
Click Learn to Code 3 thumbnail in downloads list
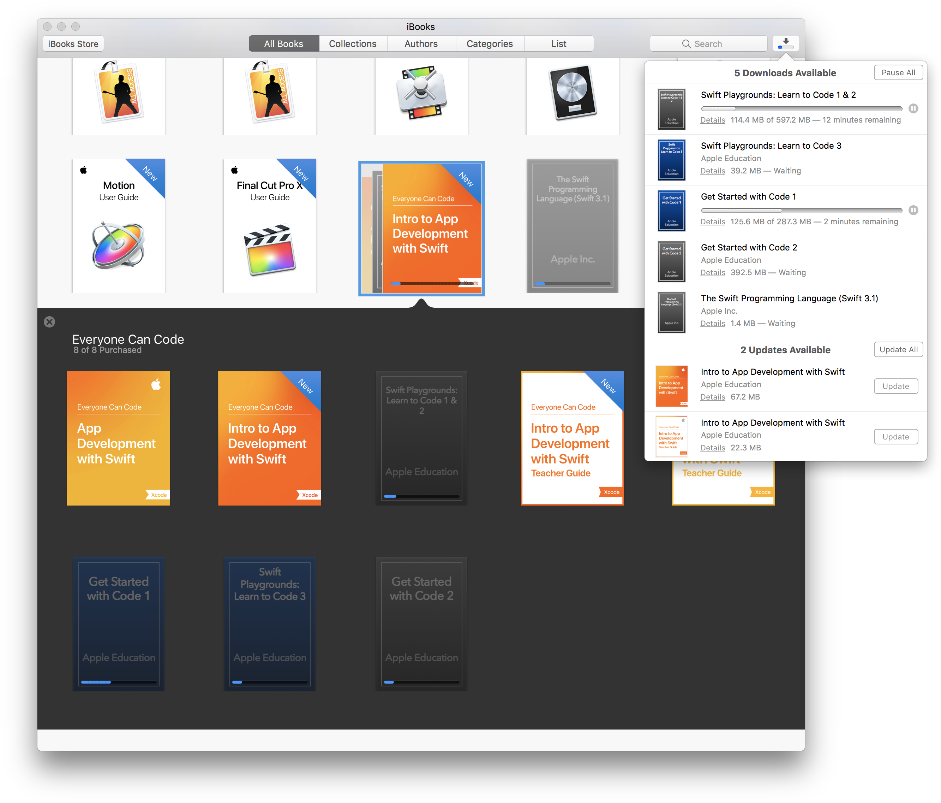click(671, 160)
